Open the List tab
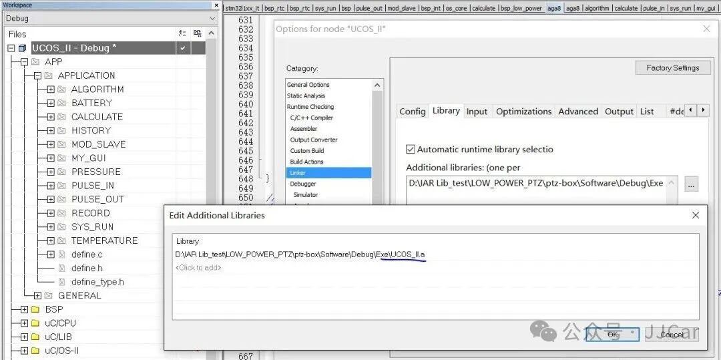The width and height of the screenshot is (721, 360). [647, 112]
